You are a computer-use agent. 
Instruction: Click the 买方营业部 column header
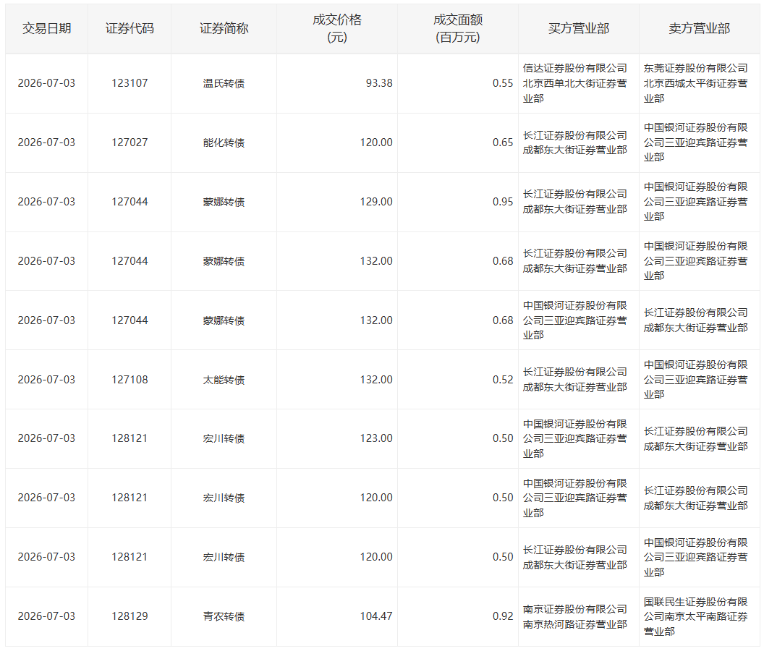[579, 29]
